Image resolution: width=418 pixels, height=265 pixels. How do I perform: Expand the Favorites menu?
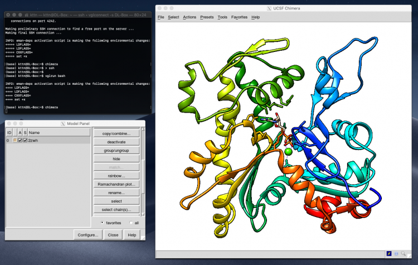point(239,17)
